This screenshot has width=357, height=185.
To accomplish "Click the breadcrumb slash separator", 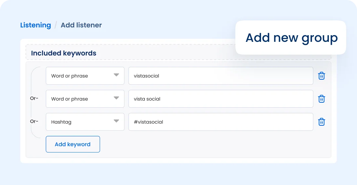I will [56, 25].
